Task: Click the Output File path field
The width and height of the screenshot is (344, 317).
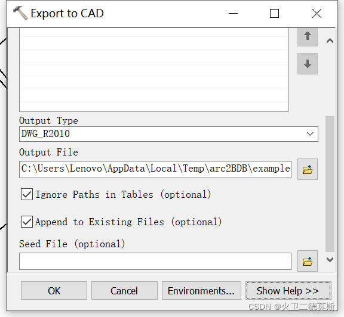Action: point(155,169)
